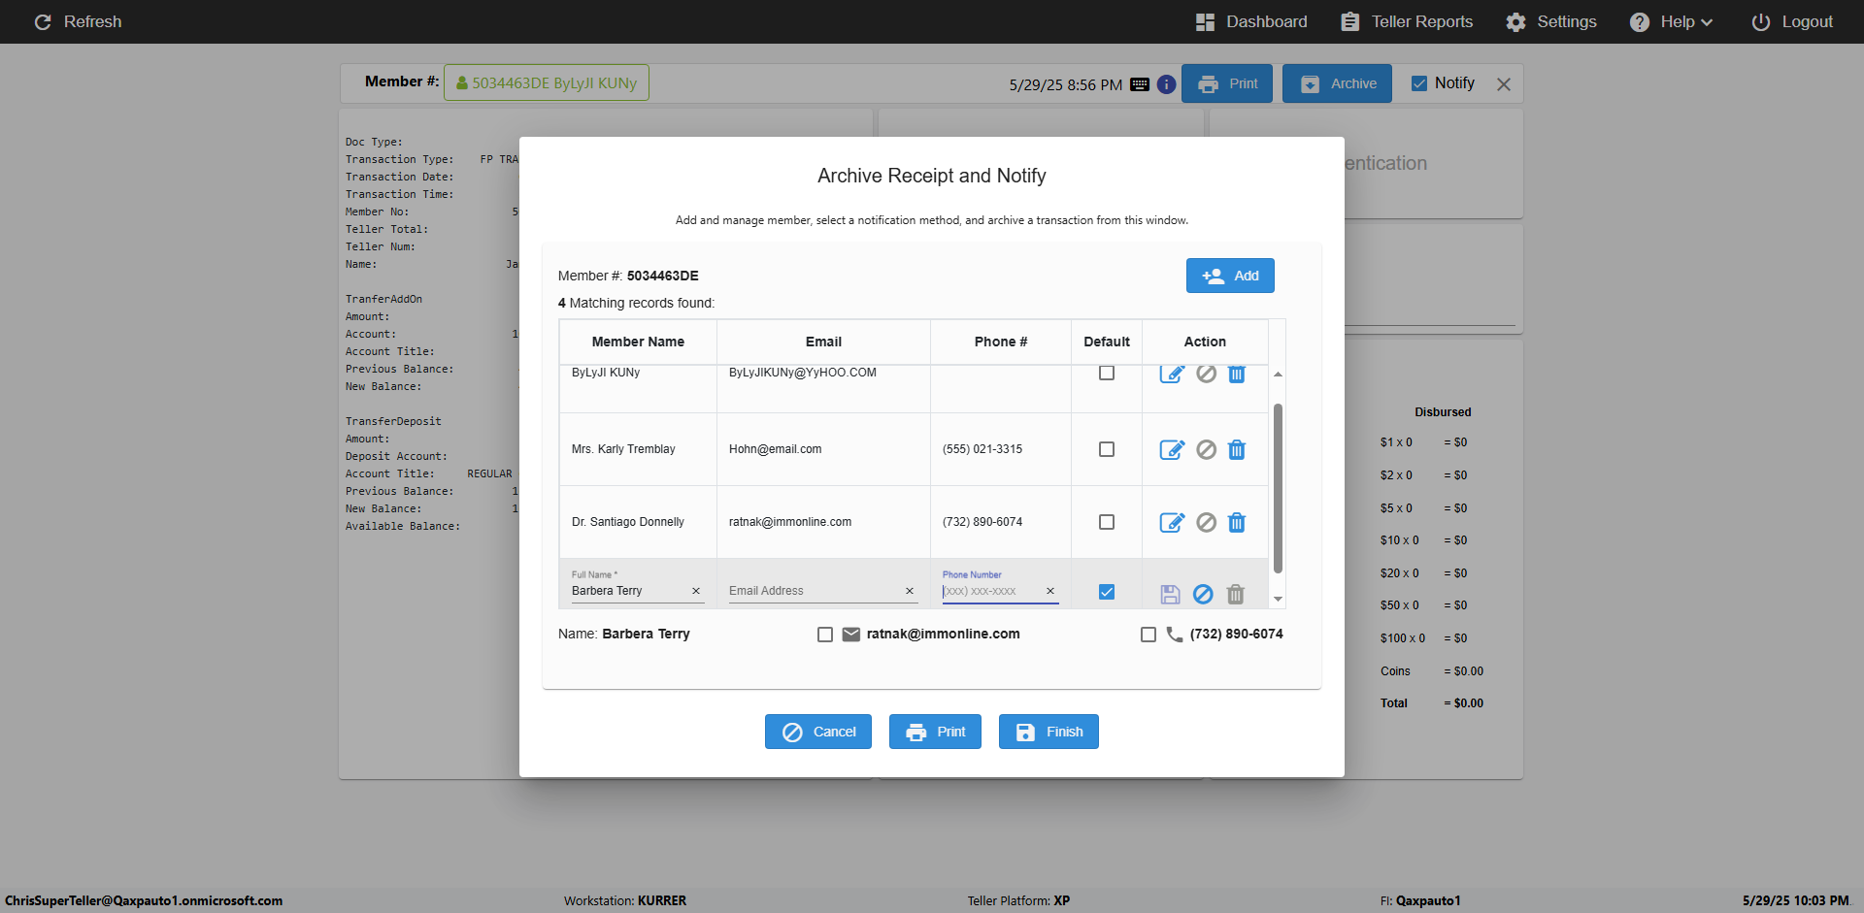The height and width of the screenshot is (913, 1864).
Task: Focus the Email Address input field
Action: tap(815, 591)
